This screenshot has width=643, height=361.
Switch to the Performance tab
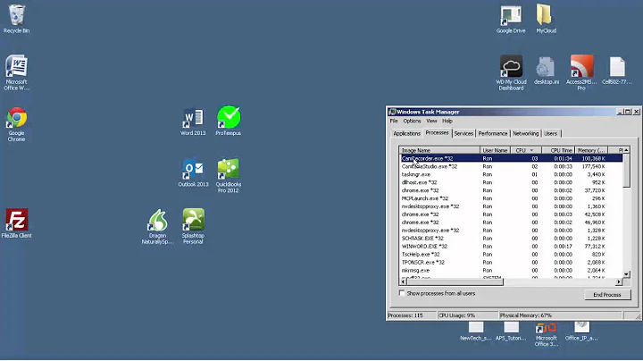click(492, 133)
